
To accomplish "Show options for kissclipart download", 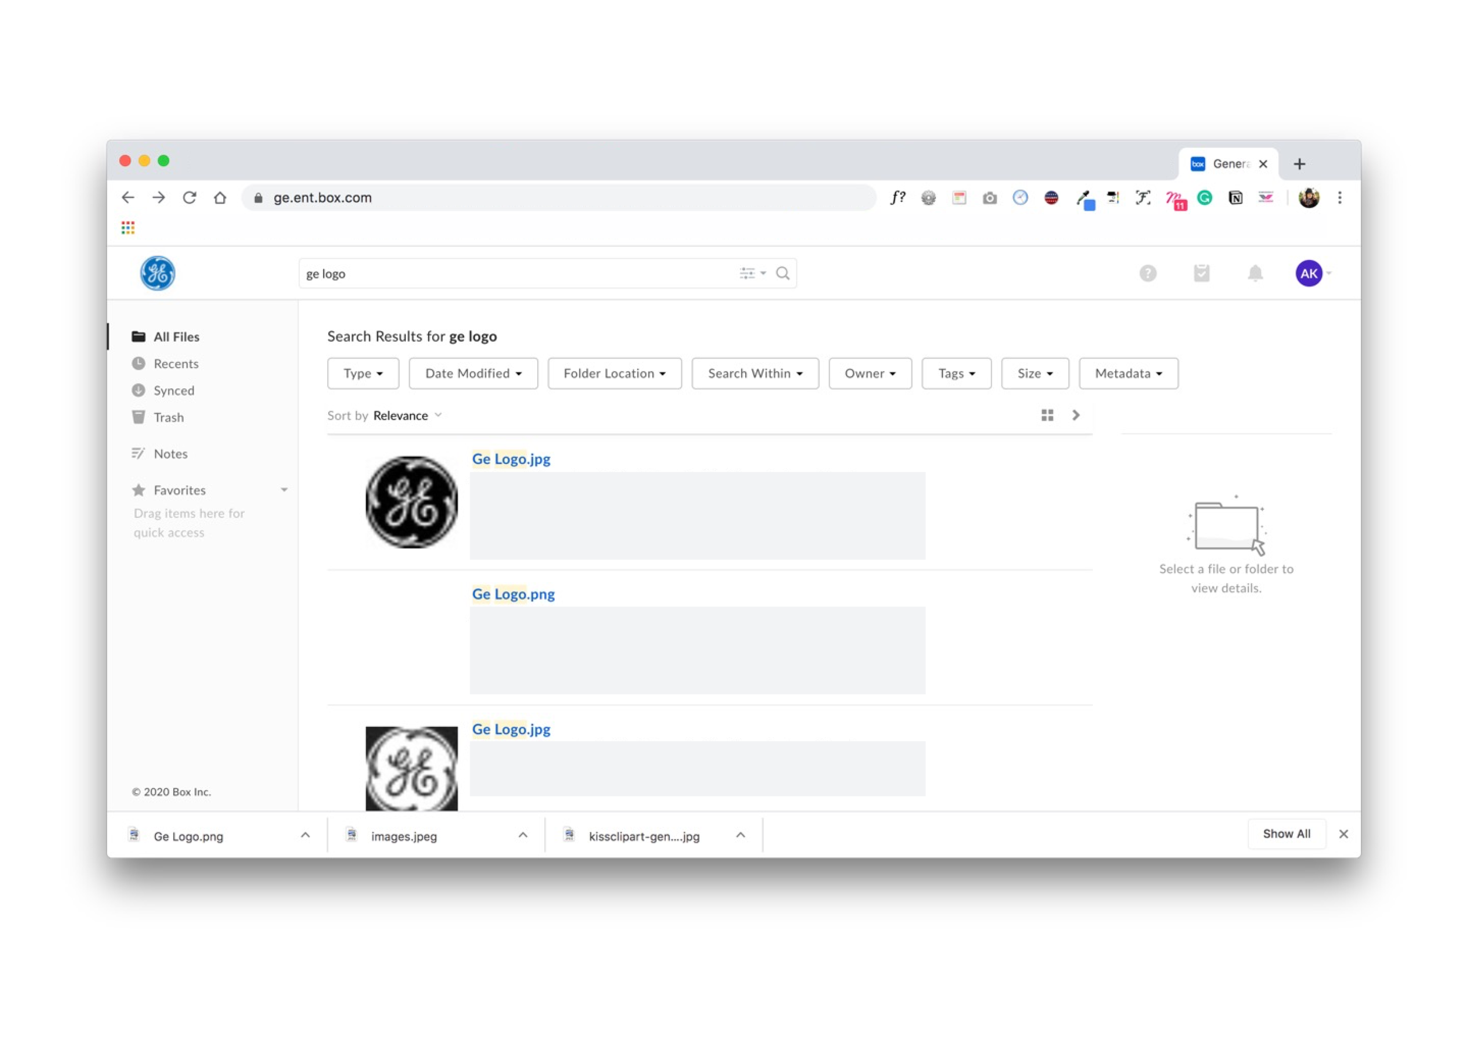I will pyautogui.click(x=740, y=835).
